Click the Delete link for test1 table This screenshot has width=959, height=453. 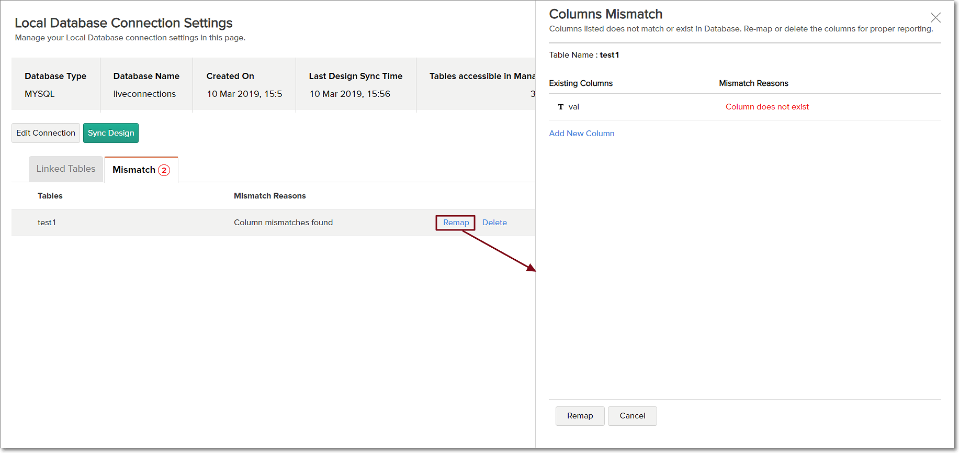point(494,223)
